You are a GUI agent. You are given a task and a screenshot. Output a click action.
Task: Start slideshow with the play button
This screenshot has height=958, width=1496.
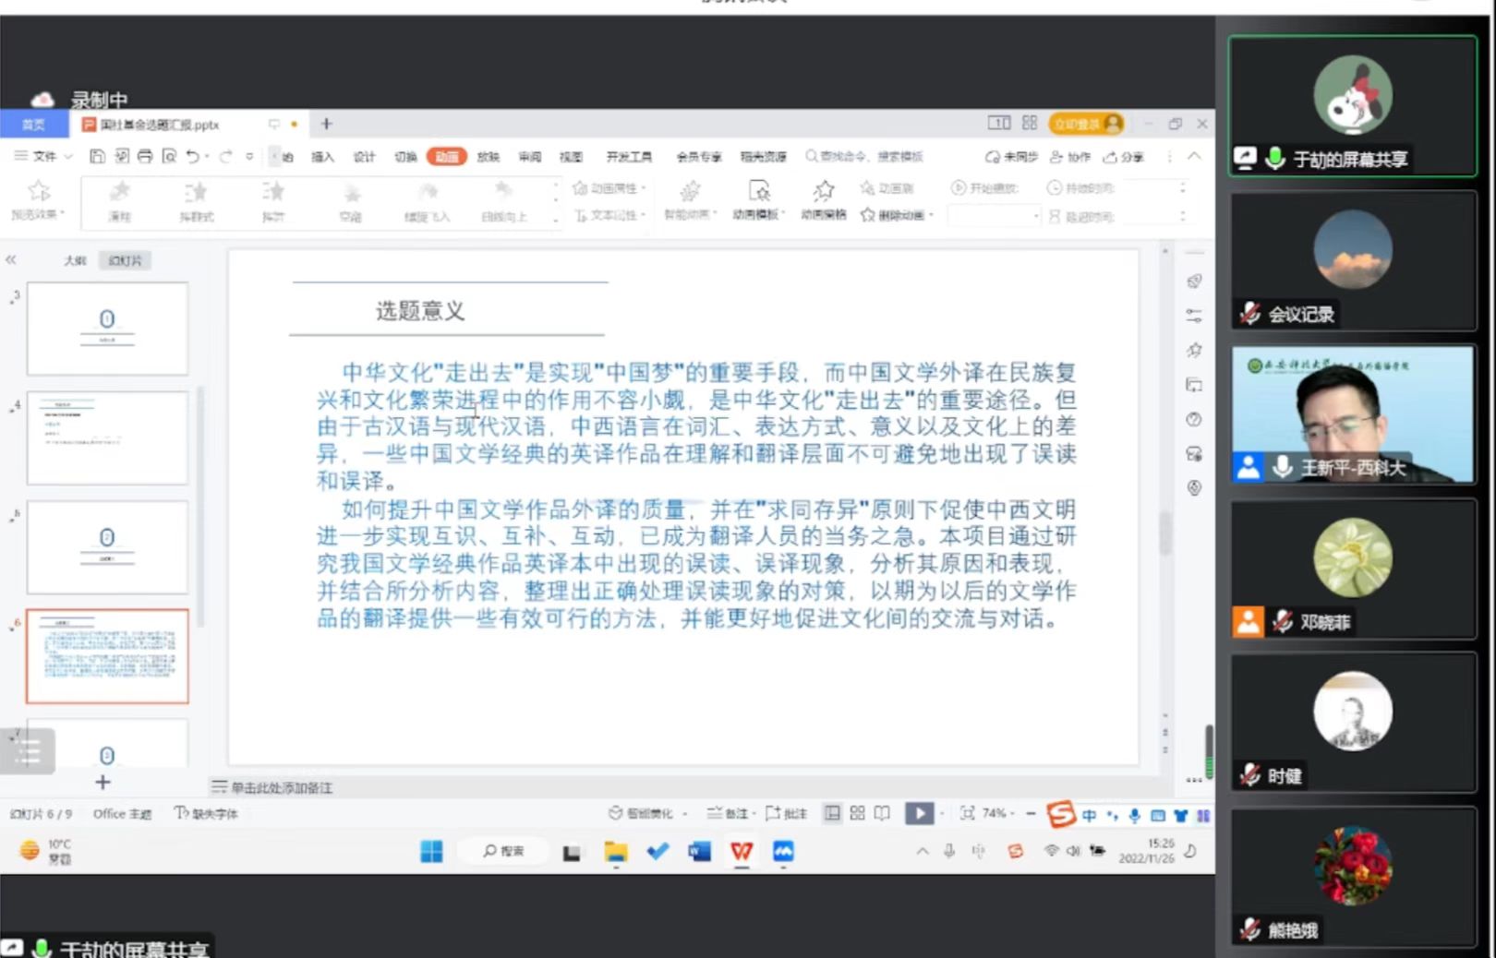[919, 813]
